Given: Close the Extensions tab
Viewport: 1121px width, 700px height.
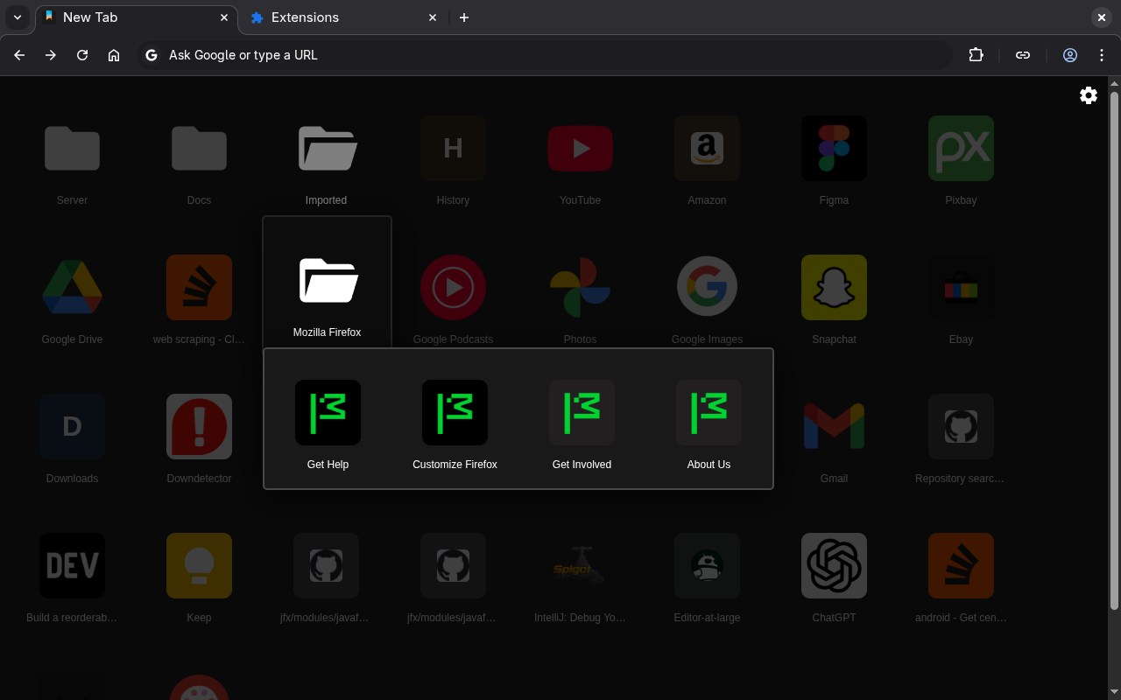Looking at the screenshot, I should 433,17.
